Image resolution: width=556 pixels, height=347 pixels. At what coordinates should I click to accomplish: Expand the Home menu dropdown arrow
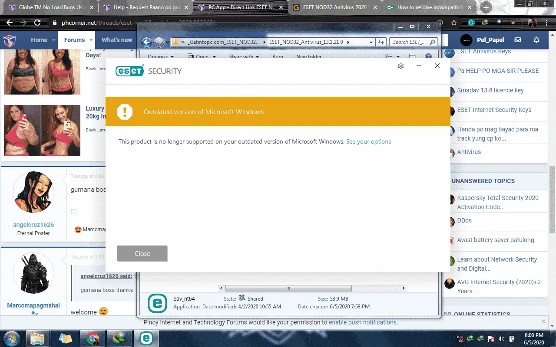pyautogui.click(x=54, y=40)
